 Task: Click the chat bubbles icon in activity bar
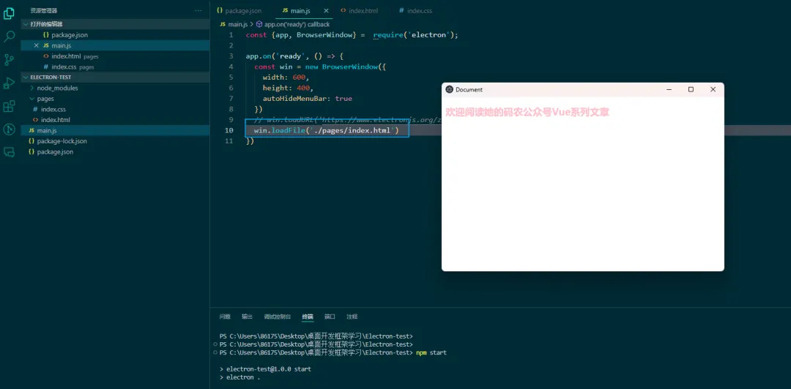click(9, 151)
